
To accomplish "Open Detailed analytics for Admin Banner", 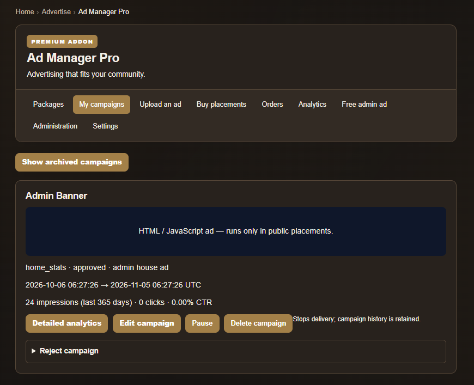I will point(67,323).
